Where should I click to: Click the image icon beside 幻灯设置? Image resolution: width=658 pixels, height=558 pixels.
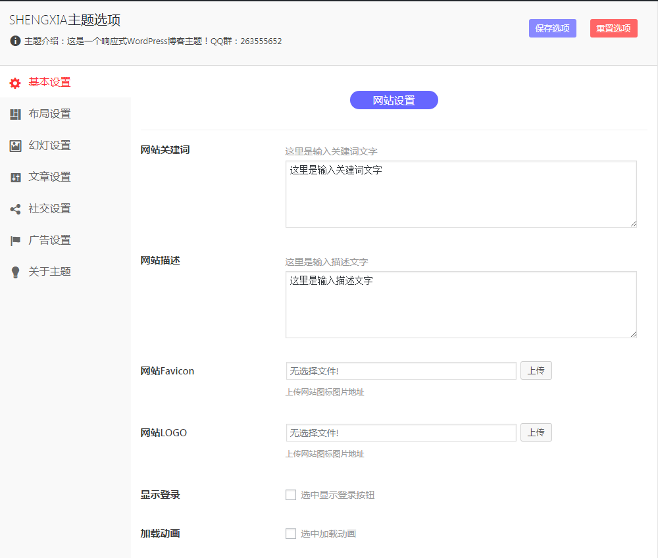tap(15, 145)
